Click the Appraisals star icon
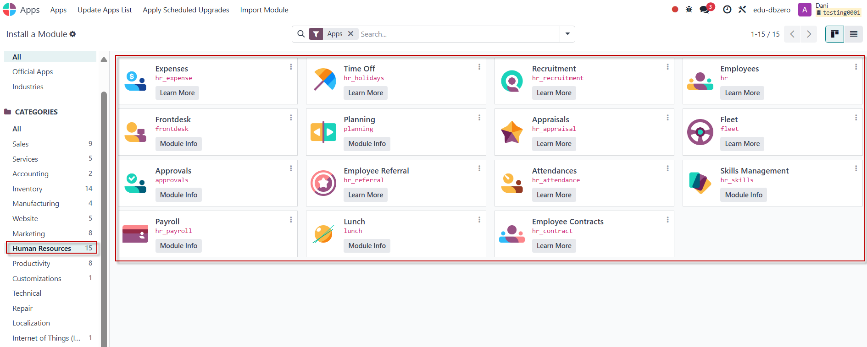Screen dimensions: 867x347 point(512,132)
